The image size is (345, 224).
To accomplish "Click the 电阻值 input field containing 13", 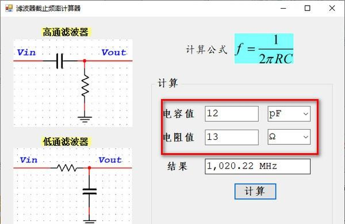I will [232, 137].
